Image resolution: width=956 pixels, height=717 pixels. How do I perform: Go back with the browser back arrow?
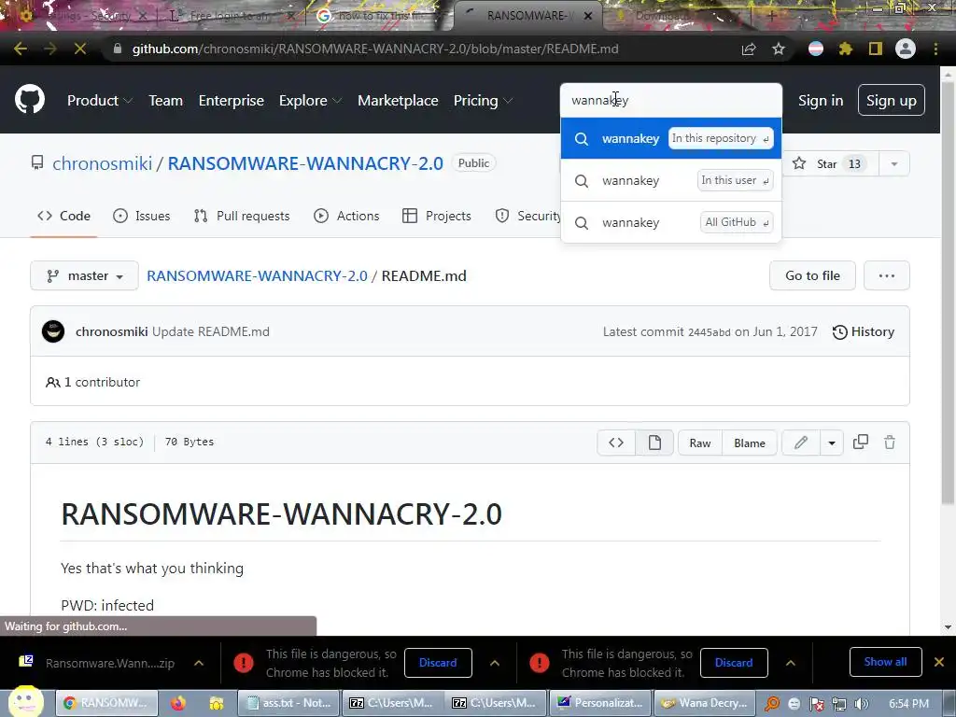pos(21,49)
